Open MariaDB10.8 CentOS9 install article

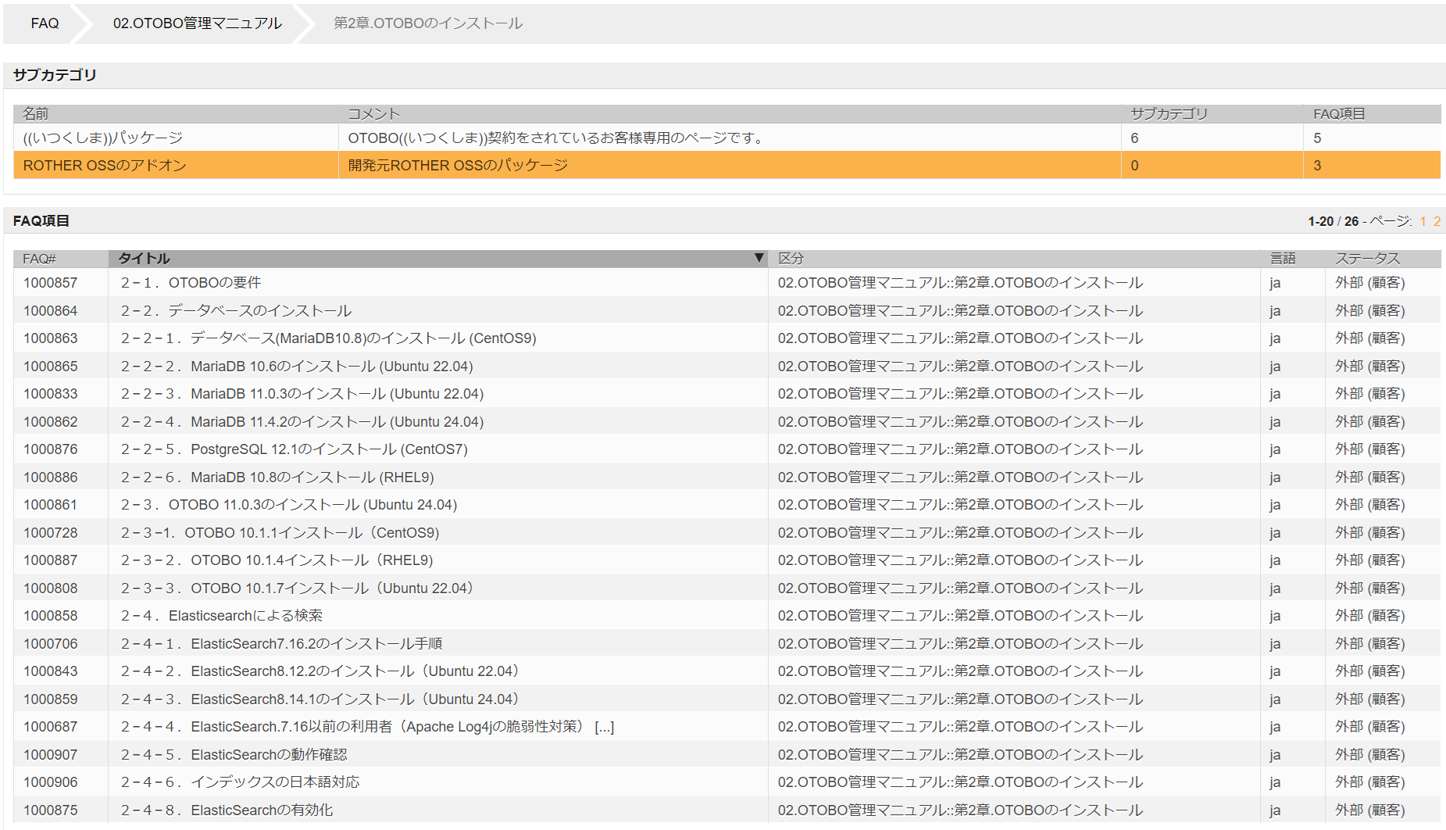pos(328,338)
